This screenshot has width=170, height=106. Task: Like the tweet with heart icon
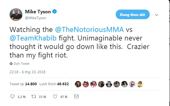coord(55,96)
